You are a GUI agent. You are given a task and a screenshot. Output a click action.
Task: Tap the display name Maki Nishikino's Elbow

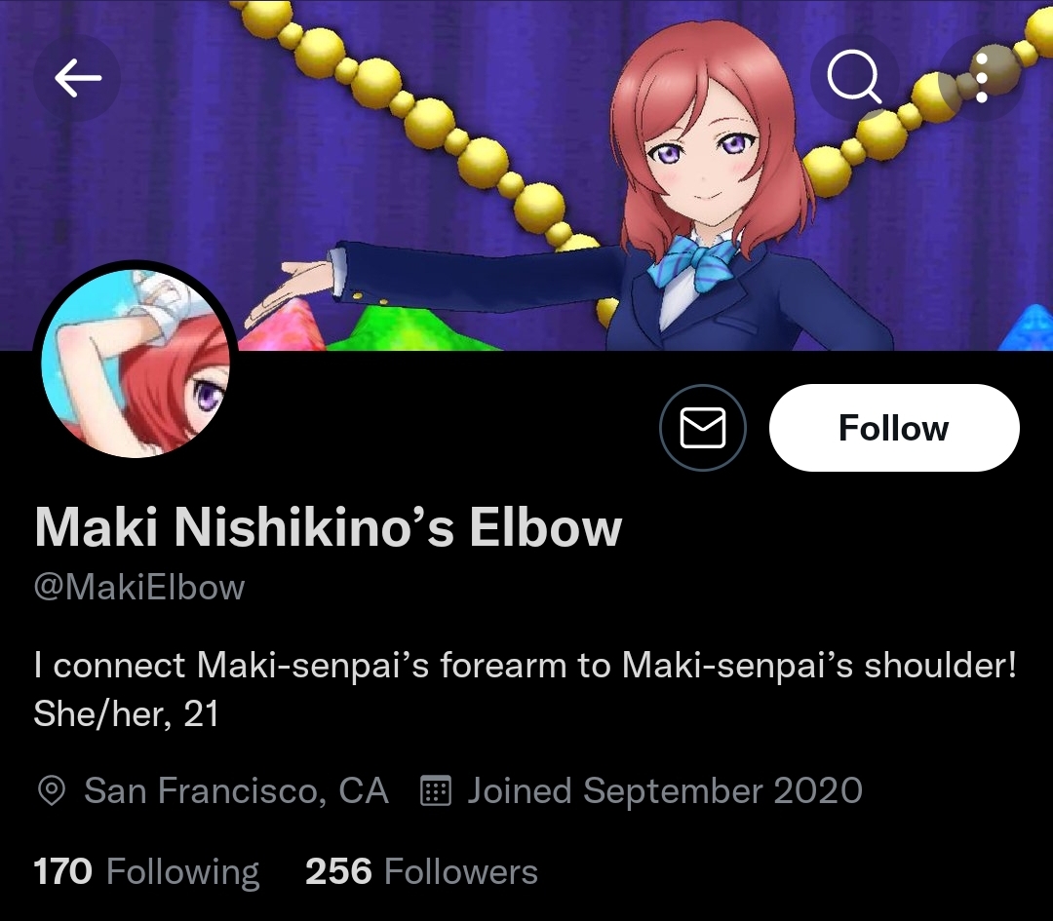point(329,528)
